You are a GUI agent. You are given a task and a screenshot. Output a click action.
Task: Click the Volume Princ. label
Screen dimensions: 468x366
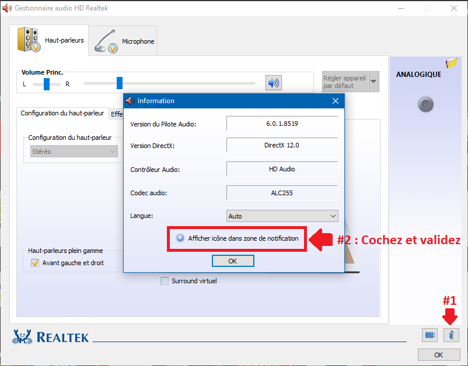[x=42, y=72]
